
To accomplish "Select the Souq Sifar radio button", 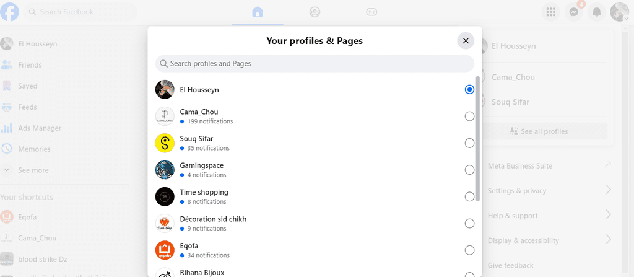I will pos(469,143).
